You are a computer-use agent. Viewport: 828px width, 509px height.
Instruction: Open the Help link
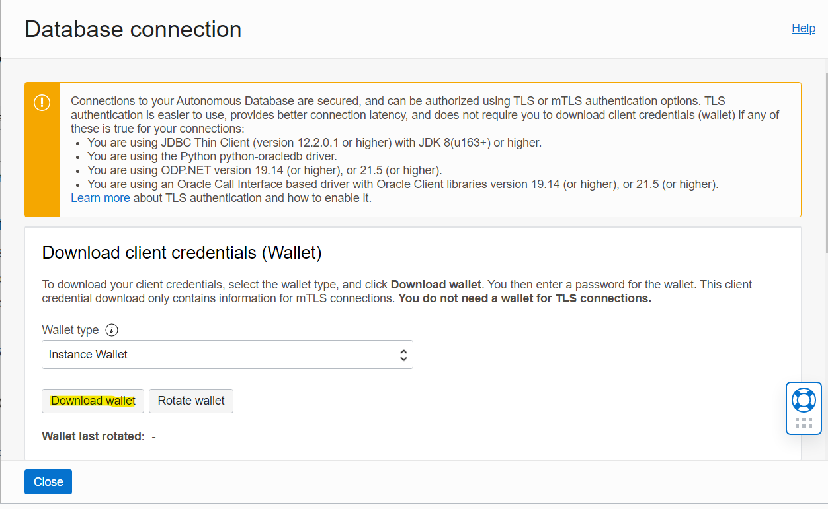click(803, 28)
